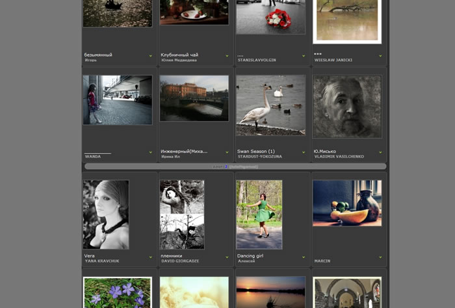Click the пленники title link
This screenshot has height=308, width=455.
(x=172, y=256)
